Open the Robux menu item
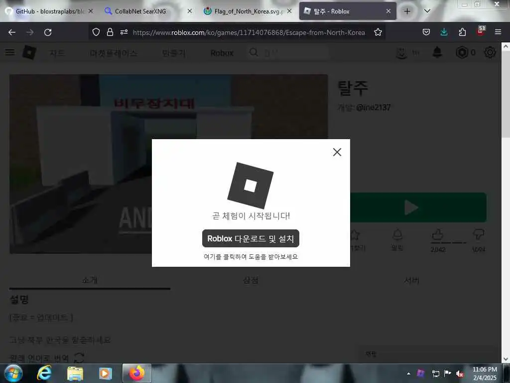 pos(222,53)
